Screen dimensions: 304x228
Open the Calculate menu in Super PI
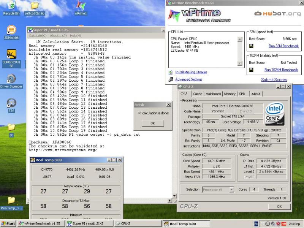[x=38, y=36]
